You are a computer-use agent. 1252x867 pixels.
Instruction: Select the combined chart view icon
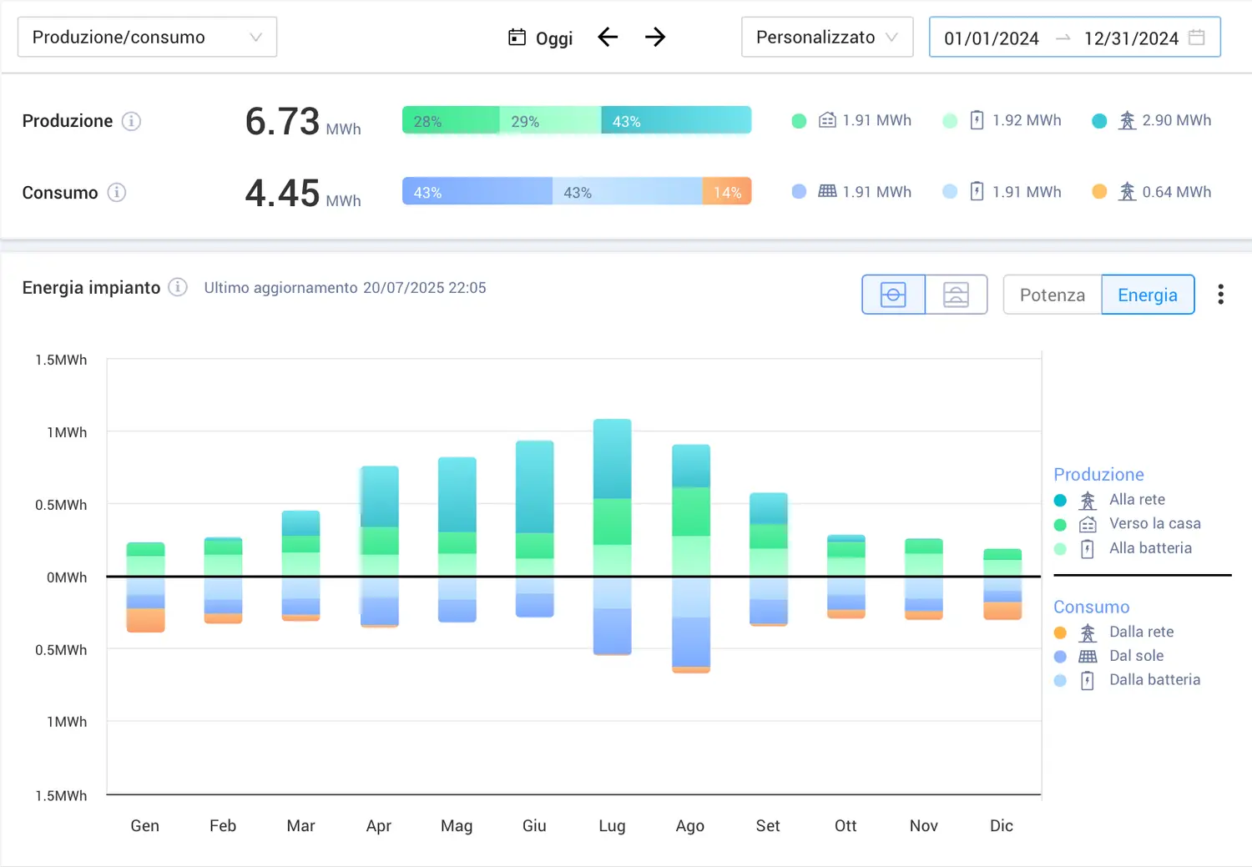(893, 295)
